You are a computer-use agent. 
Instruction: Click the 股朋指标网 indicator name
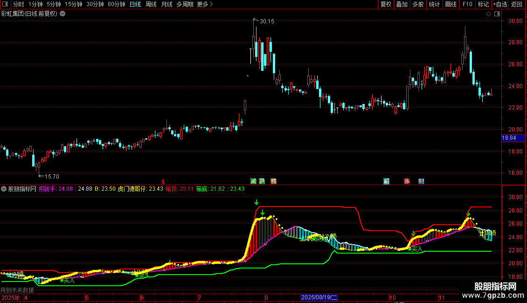tap(22, 189)
